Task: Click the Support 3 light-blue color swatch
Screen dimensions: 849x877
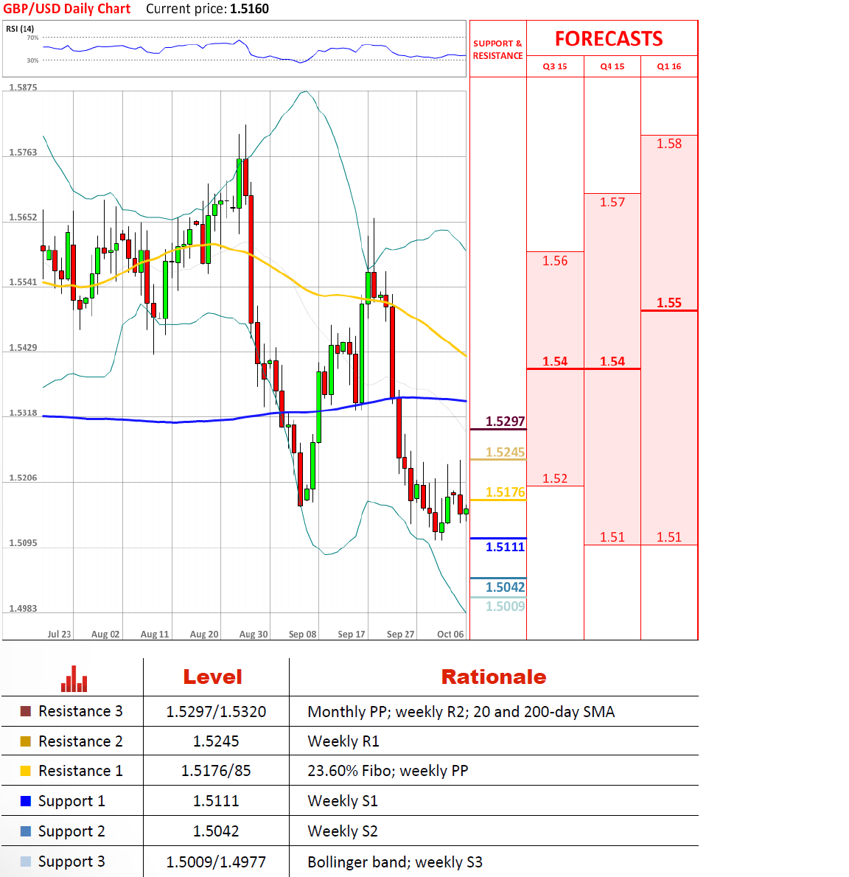Action: [26, 862]
